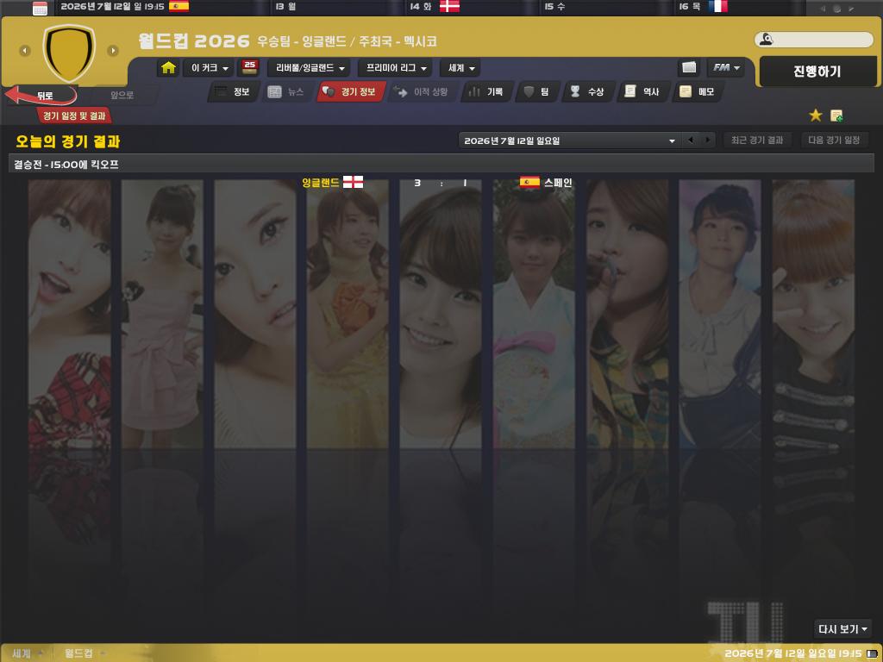The image size is (883, 662).
Task: Click the window icon left of FM menu
Action: (689, 67)
